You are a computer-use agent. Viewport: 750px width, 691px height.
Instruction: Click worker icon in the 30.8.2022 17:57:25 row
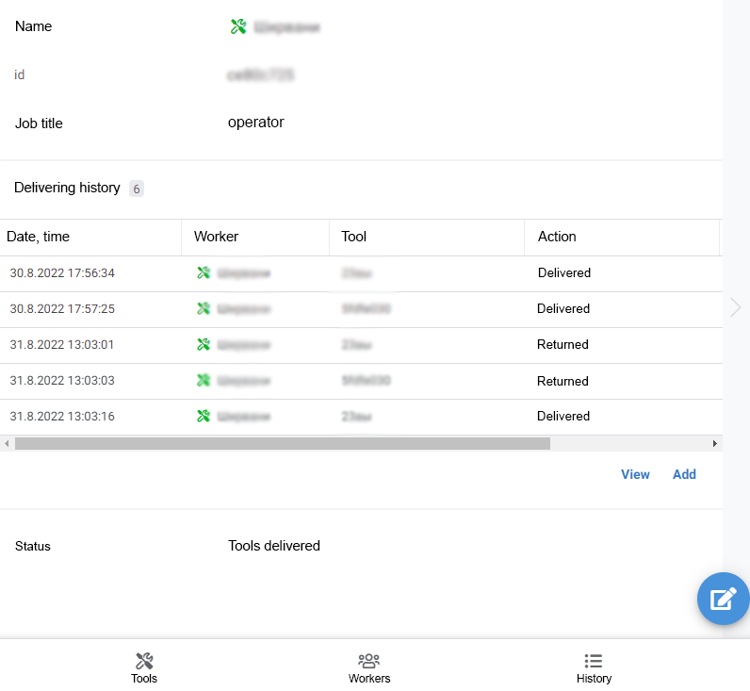point(204,308)
